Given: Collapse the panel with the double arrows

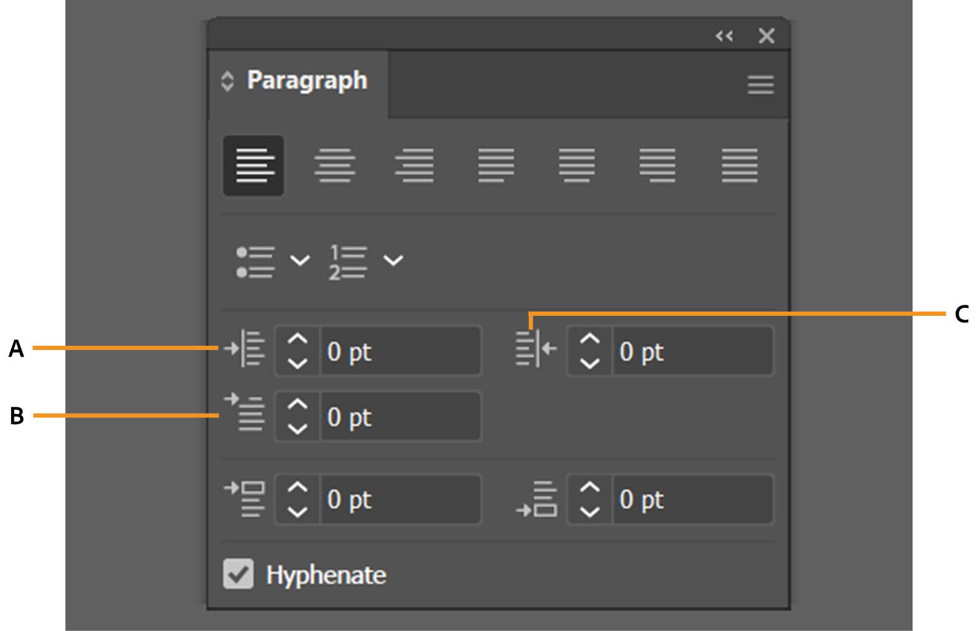Looking at the screenshot, I should pos(724,36).
